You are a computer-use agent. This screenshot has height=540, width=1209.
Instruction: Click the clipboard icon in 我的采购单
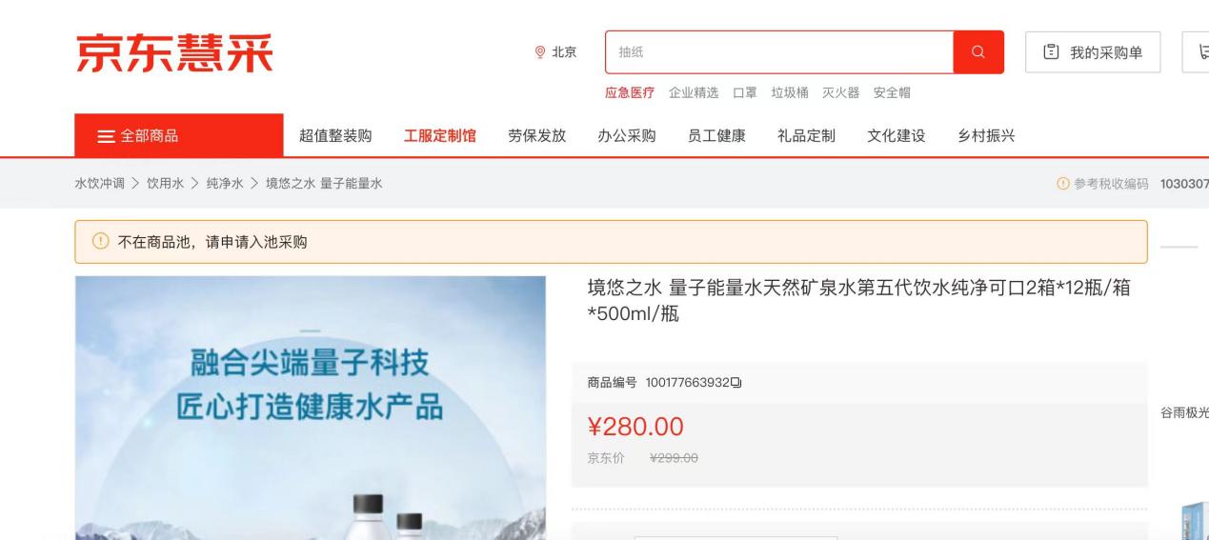[x=1052, y=52]
